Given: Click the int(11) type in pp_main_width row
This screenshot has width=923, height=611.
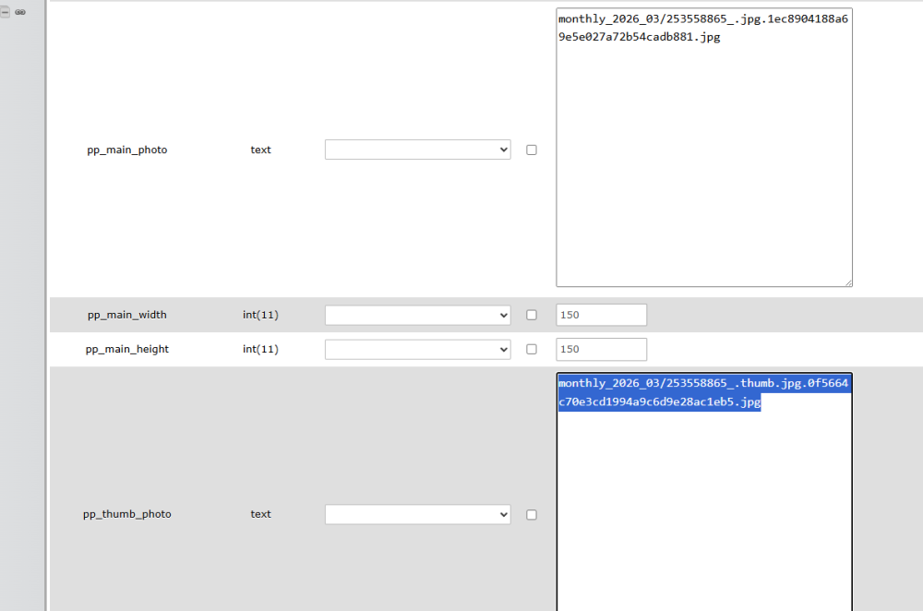Looking at the screenshot, I should click(x=260, y=315).
